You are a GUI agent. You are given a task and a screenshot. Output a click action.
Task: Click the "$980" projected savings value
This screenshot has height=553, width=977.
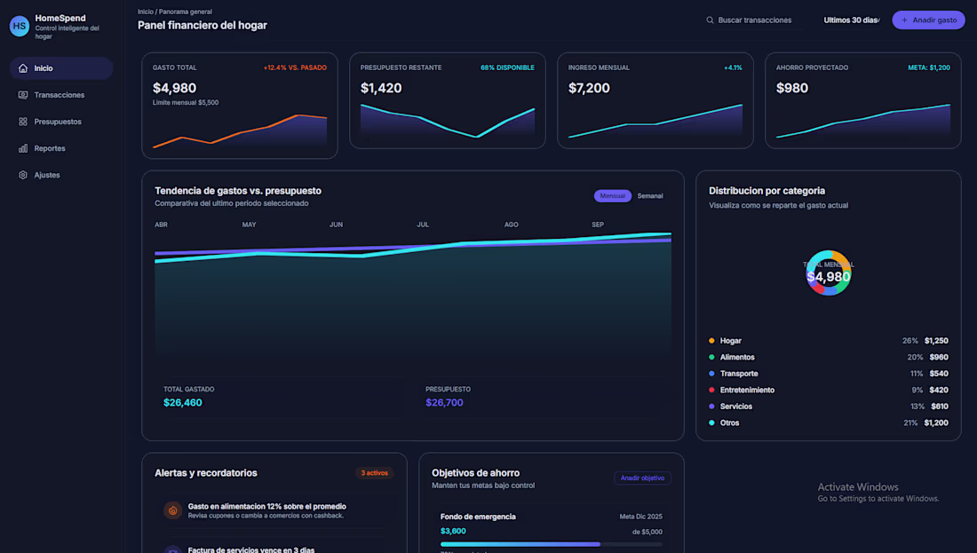(x=792, y=89)
